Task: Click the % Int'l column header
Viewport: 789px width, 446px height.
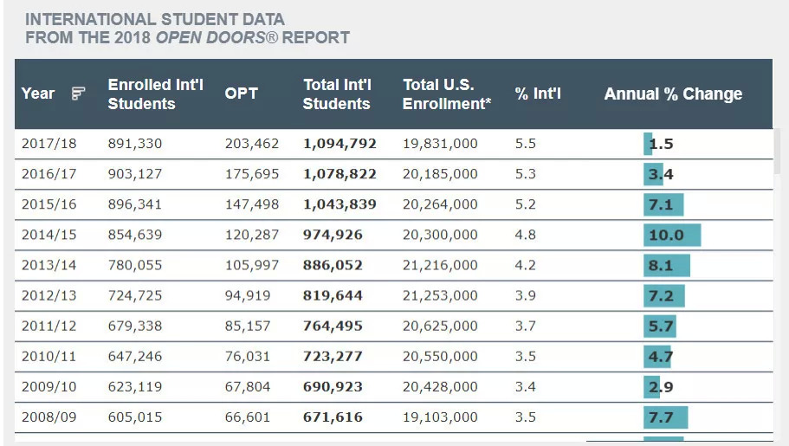Action: click(538, 94)
